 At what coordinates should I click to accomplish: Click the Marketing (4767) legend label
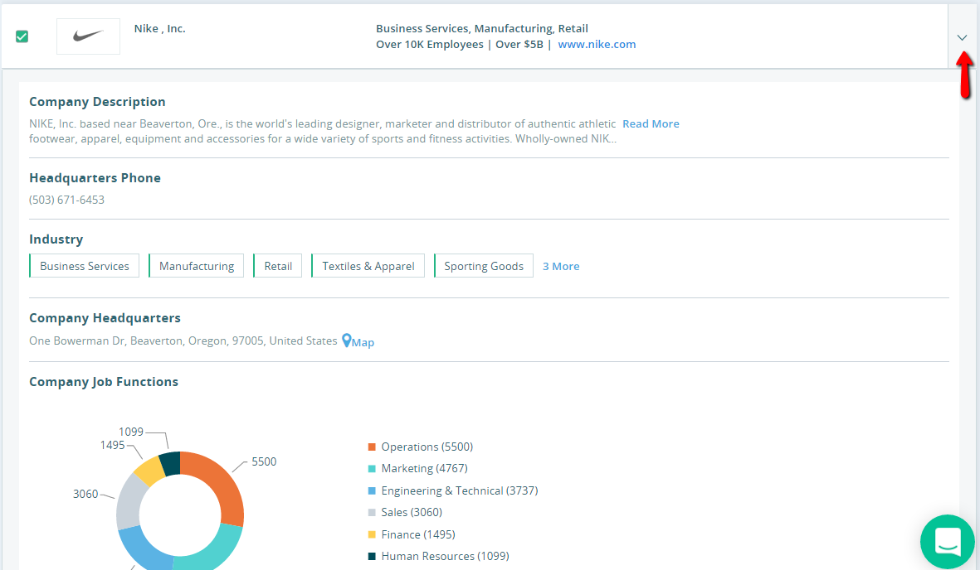(424, 468)
